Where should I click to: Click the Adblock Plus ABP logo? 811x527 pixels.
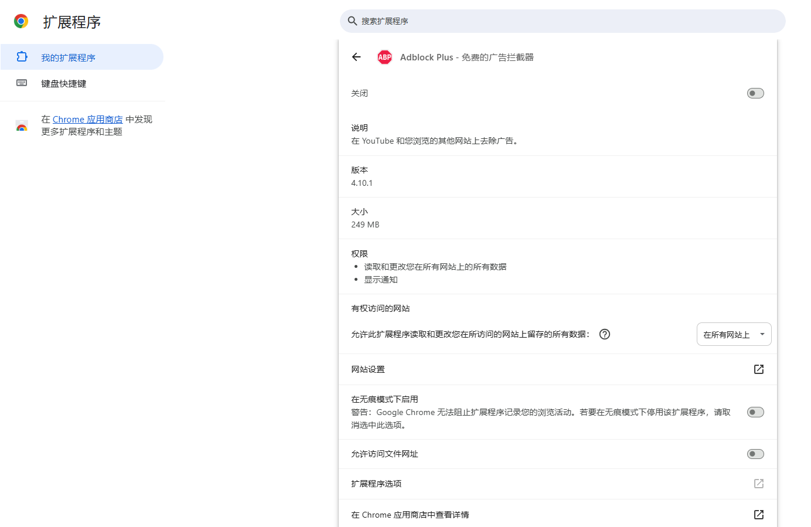click(384, 57)
